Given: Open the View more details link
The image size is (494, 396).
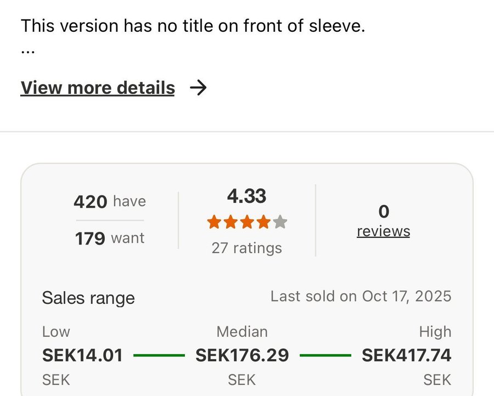Looking at the screenshot, I should click(98, 88).
